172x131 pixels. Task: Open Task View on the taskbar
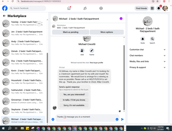[16, 128]
